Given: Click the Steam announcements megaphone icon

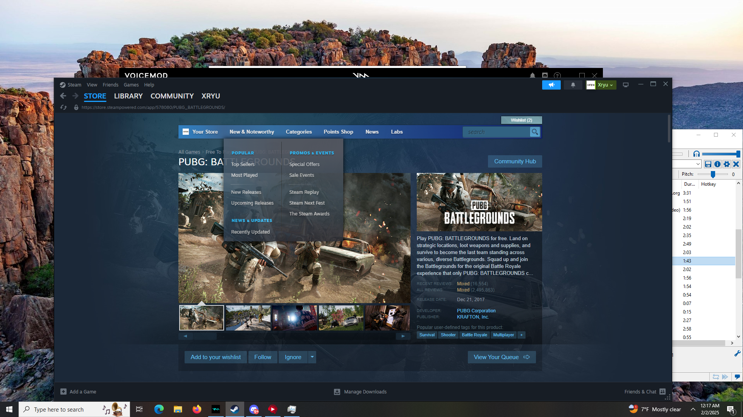Looking at the screenshot, I should (x=551, y=85).
